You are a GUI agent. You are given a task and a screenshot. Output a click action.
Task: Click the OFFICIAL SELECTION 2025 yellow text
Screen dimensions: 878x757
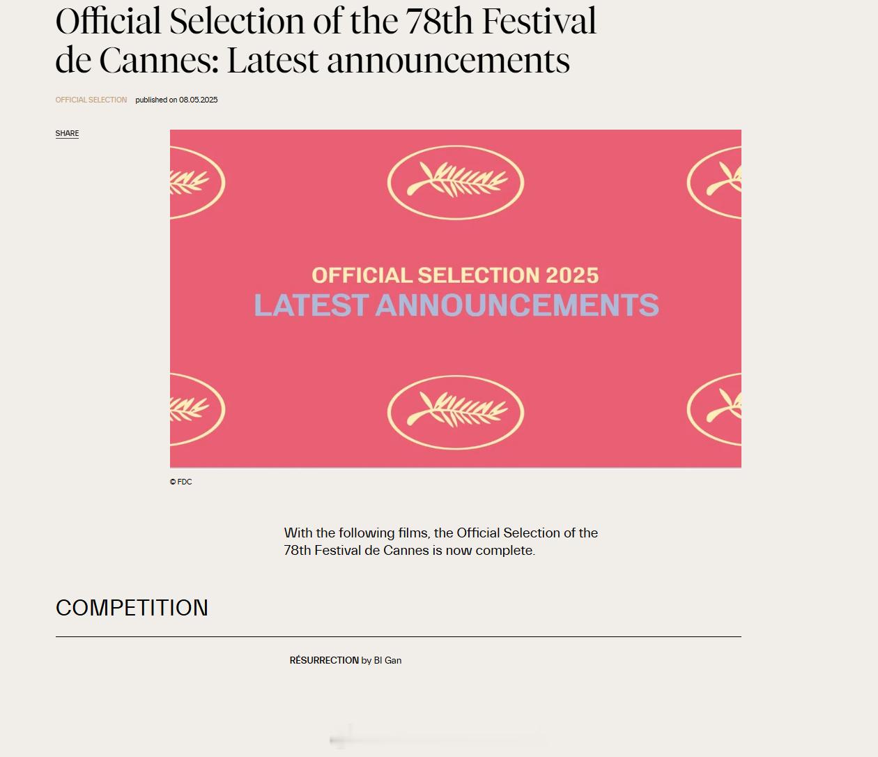455,275
